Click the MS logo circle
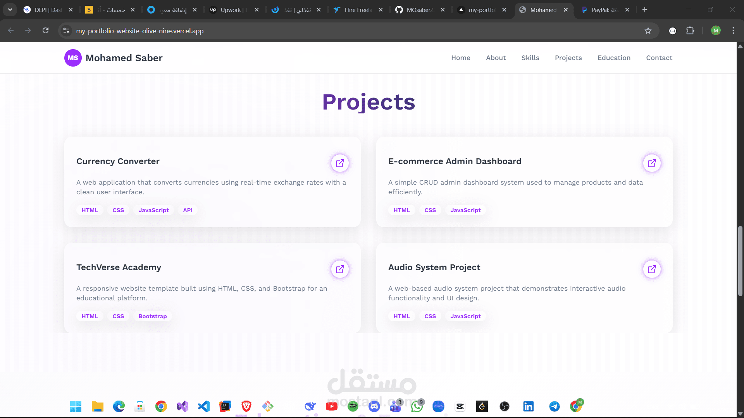The height and width of the screenshot is (418, 744). click(73, 58)
